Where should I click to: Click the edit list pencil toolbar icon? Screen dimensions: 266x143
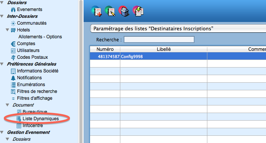tap(110, 11)
